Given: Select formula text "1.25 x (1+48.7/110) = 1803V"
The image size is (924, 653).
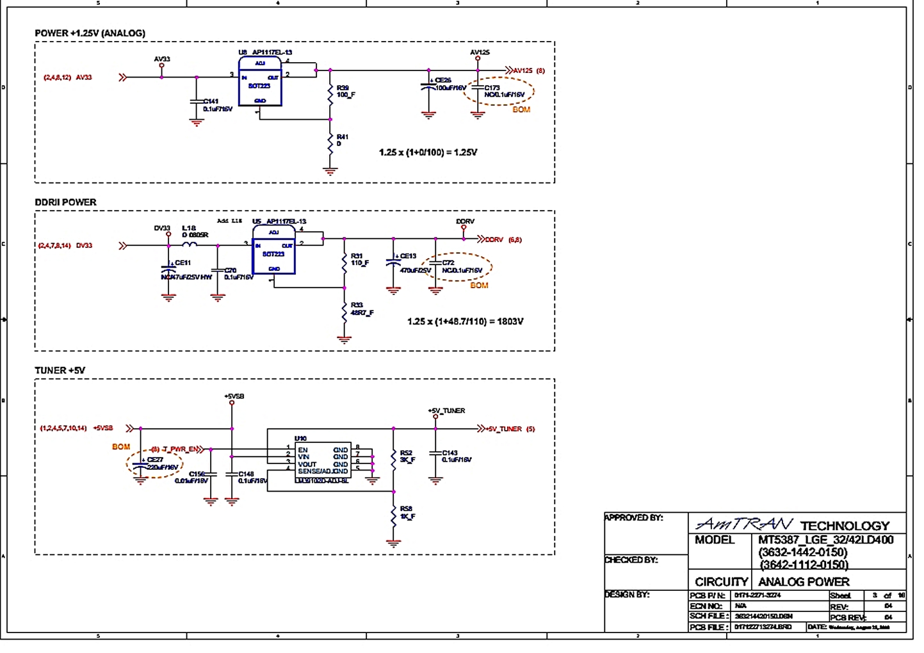Looking at the screenshot, I should (465, 321).
